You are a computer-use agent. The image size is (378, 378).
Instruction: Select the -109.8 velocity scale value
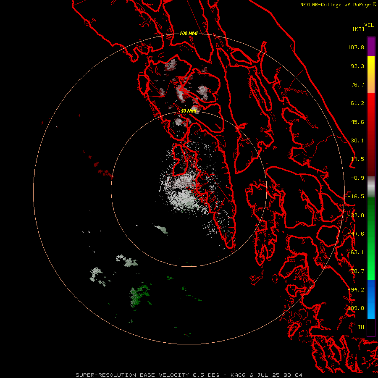354,308
